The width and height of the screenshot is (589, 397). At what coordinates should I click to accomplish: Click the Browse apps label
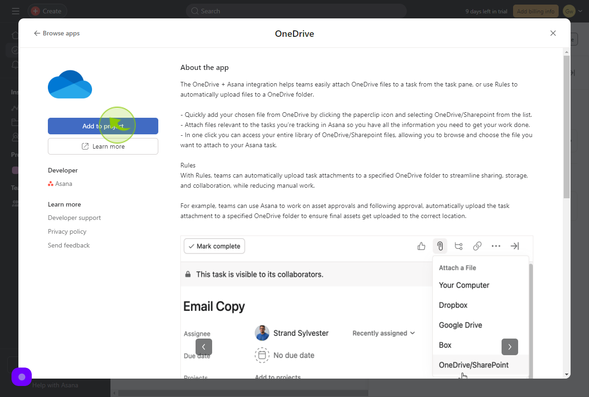click(61, 33)
